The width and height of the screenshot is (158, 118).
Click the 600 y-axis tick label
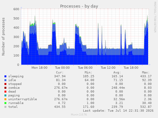click(x=16, y=9)
